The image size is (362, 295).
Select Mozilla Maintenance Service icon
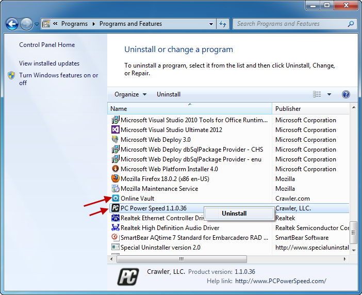[x=115, y=189]
